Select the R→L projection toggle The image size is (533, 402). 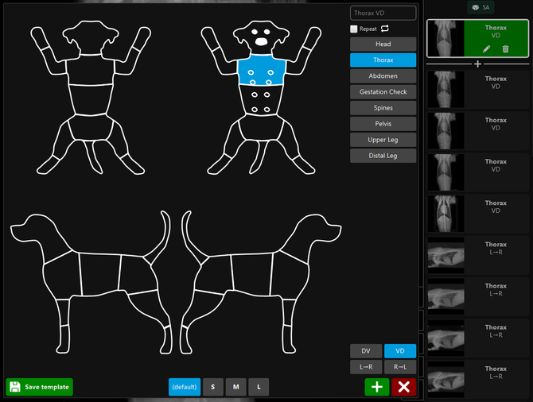(400, 367)
